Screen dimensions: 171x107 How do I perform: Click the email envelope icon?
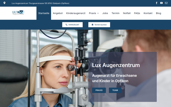pyautogui.click(x=166, y=3)
